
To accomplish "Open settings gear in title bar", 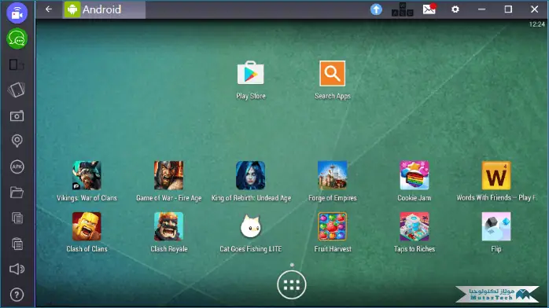I will [455, 9].
